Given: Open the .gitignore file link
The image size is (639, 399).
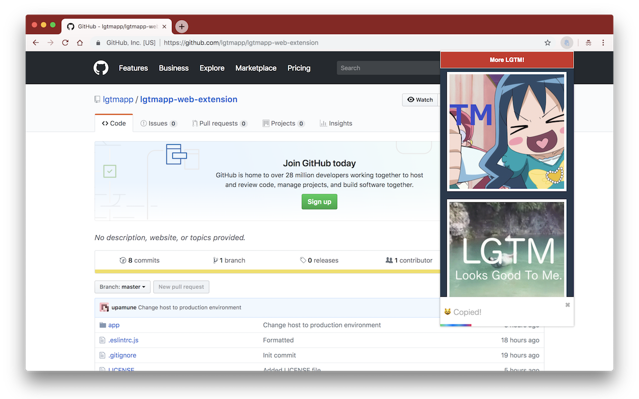Looking at the screenshot, I should tap(122, 355).
